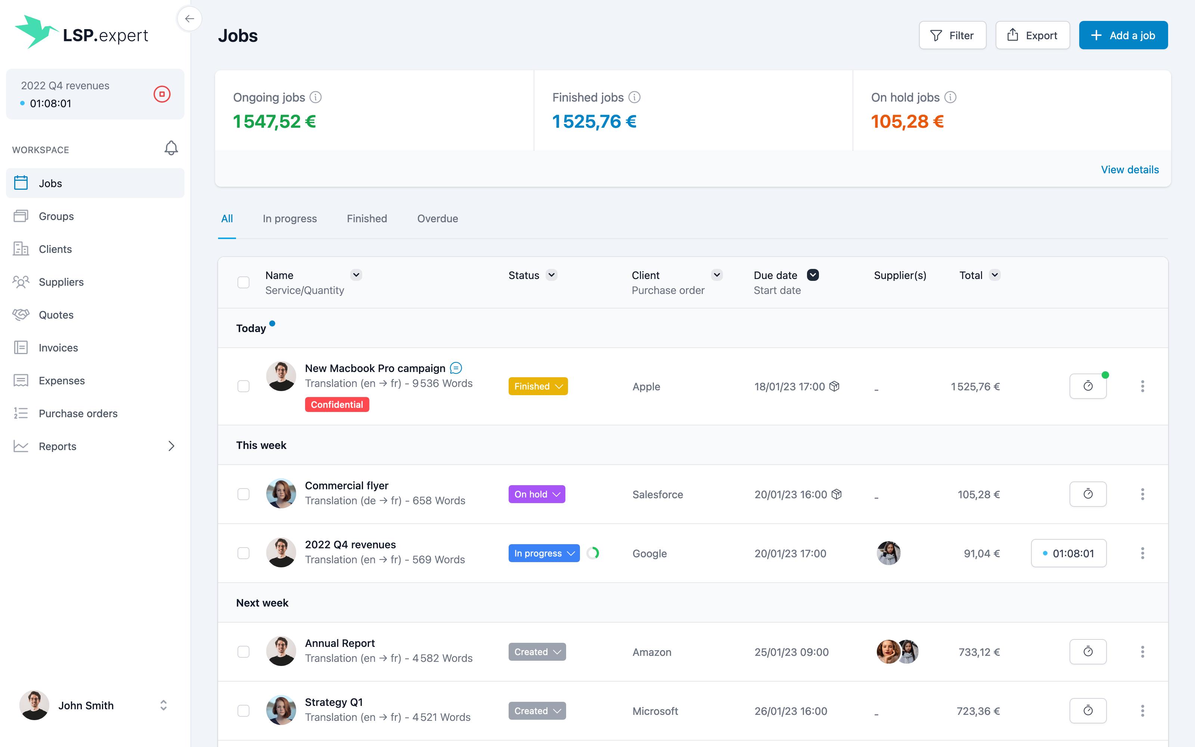1195x747 pixels.
Task: Select all jobs with header checkbox
Action: (x=243, y=282)
